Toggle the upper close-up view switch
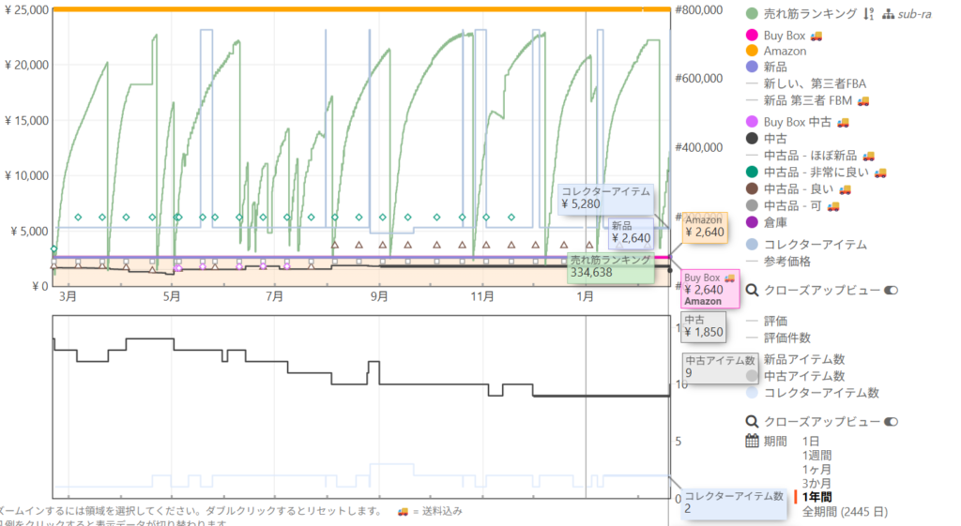The image size is (961, 526). click(891, 291)
